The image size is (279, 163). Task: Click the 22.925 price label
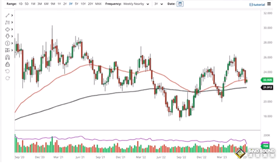[x=267, y=80]
